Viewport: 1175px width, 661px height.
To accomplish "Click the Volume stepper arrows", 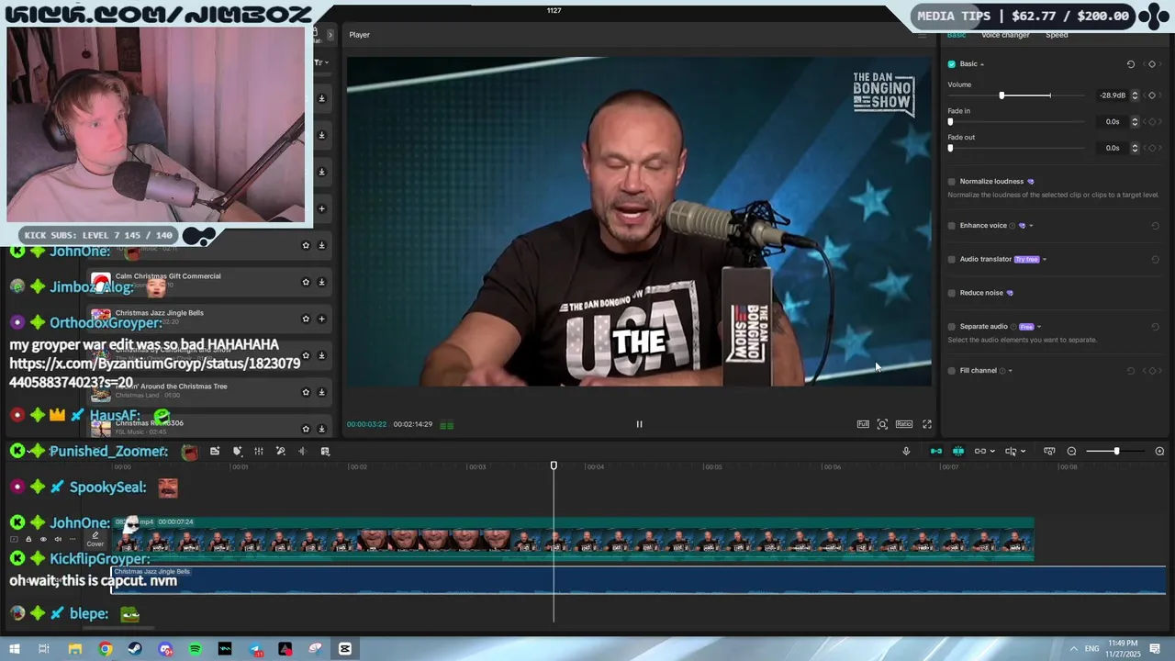I will click(x=1135, y=95).
